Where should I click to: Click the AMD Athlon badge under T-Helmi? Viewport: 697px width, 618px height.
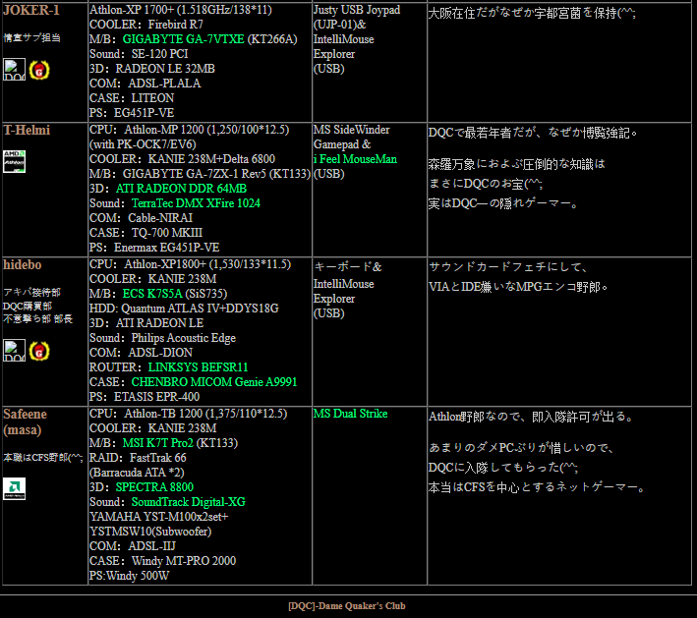coord(14,160)
